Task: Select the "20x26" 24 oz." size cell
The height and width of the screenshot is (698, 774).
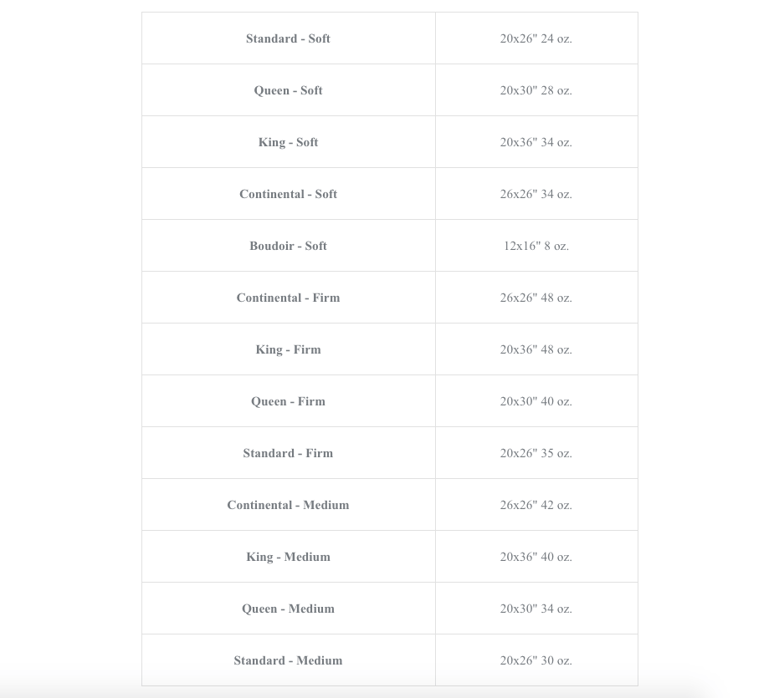Action: pos(536,38)
